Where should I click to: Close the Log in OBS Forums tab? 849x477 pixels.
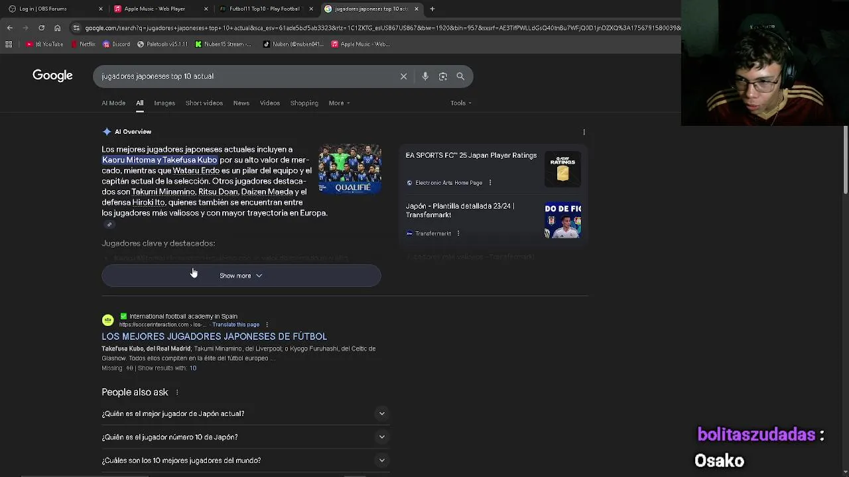coord(101,9)
